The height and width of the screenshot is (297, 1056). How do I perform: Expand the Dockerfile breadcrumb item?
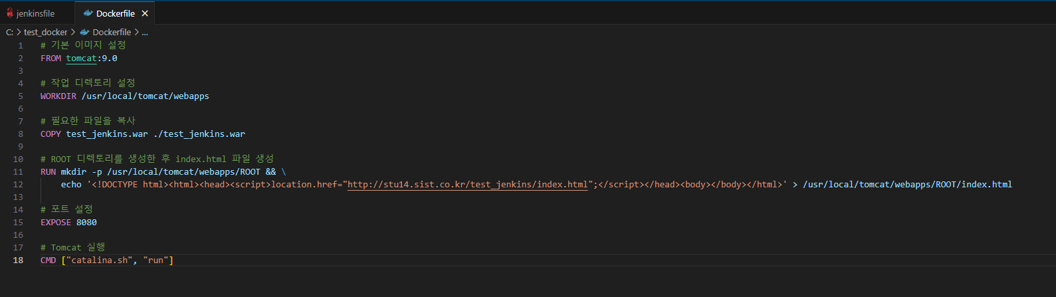112,32
